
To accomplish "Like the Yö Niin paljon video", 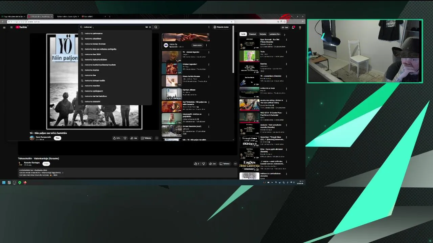I will 117,138.
